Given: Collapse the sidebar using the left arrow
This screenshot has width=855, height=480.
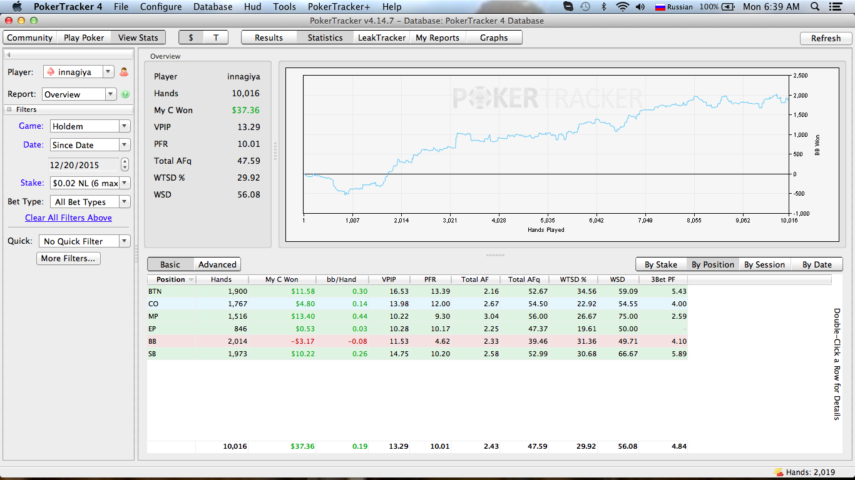Looking at the screenshot, I should (x=9, y=55).
